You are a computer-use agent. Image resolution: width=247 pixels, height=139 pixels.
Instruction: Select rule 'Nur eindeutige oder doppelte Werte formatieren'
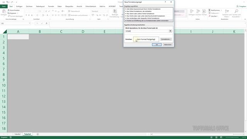pyautogui.click(x=149, y=18)
